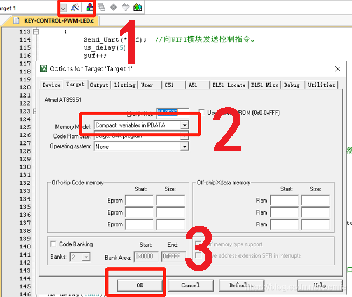
Task: Click Bank Area Start field 0x0000
Action: point(146,257)
